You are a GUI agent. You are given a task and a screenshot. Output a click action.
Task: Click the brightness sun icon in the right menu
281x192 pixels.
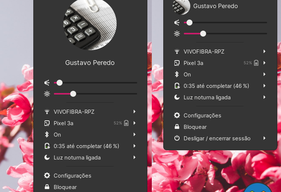pos(177,34)
